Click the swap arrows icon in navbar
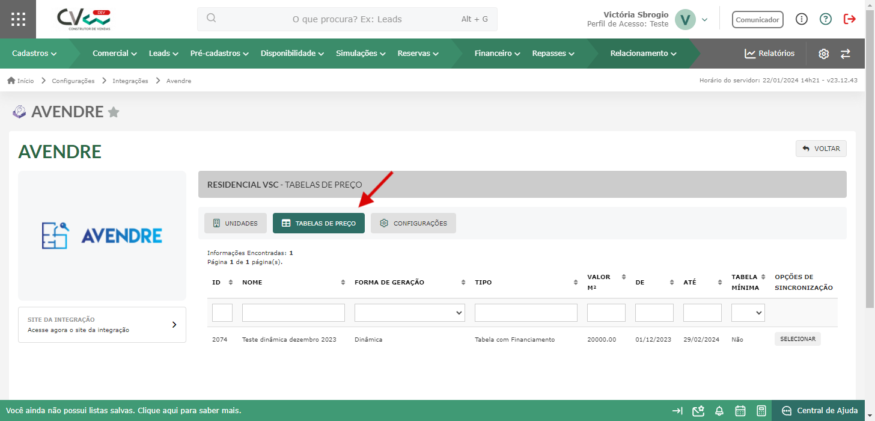Screen dimensions: 875x421 [x=845, y=54]
